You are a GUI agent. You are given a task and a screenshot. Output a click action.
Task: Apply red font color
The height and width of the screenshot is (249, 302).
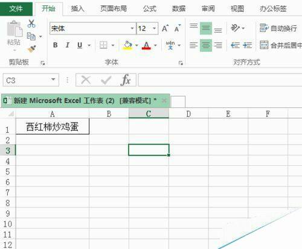[x=146, y=45]
